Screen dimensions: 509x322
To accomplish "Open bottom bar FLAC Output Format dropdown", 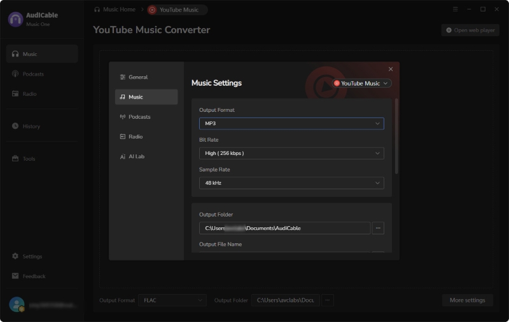I will tap(172, 300).
